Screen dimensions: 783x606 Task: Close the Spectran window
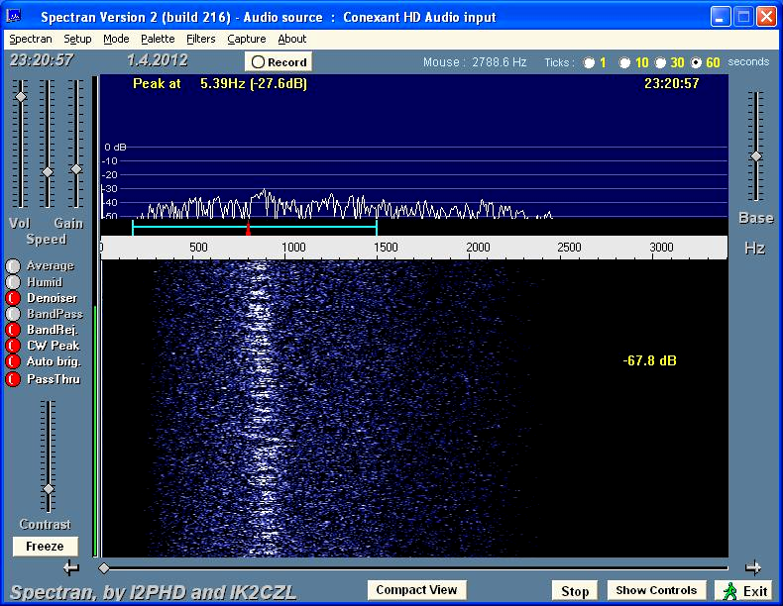click(x=766, y=17)
